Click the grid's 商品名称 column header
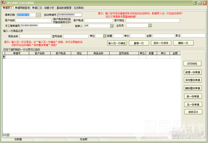 [98, 53]
